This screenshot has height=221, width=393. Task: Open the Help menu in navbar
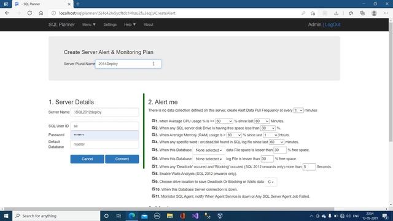[x=130, y=25]
